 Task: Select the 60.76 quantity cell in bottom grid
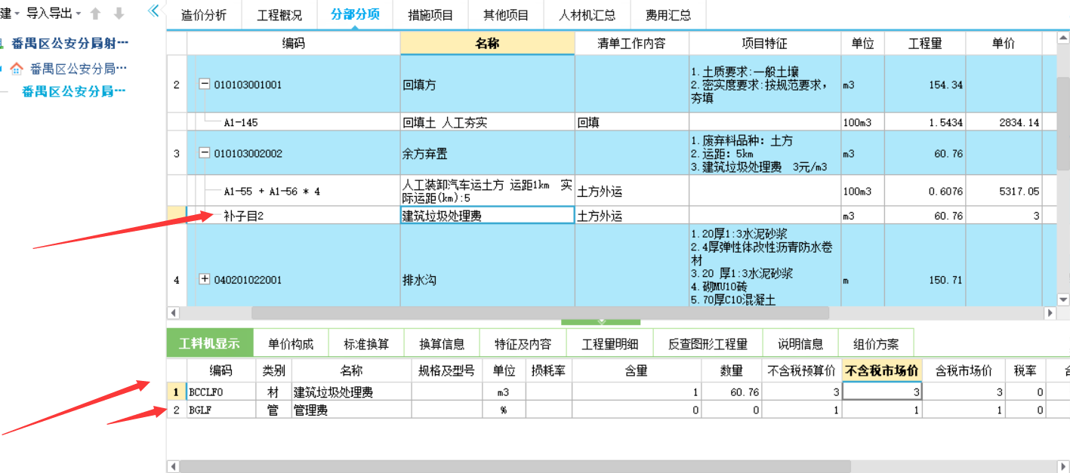coord(732,392)
